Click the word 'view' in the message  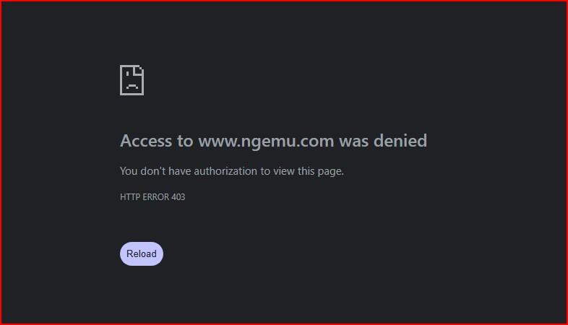tap(283, 171)
